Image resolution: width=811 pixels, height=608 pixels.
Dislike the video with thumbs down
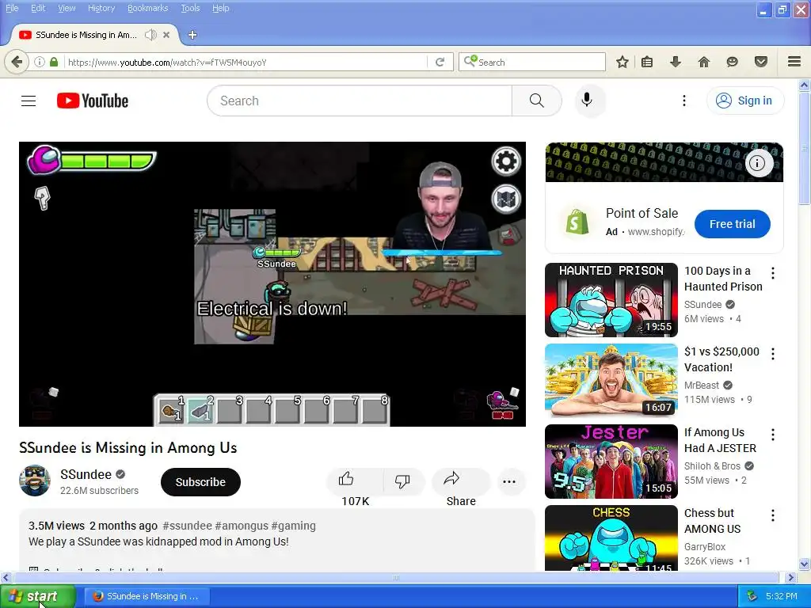click(x=402, y=481)
